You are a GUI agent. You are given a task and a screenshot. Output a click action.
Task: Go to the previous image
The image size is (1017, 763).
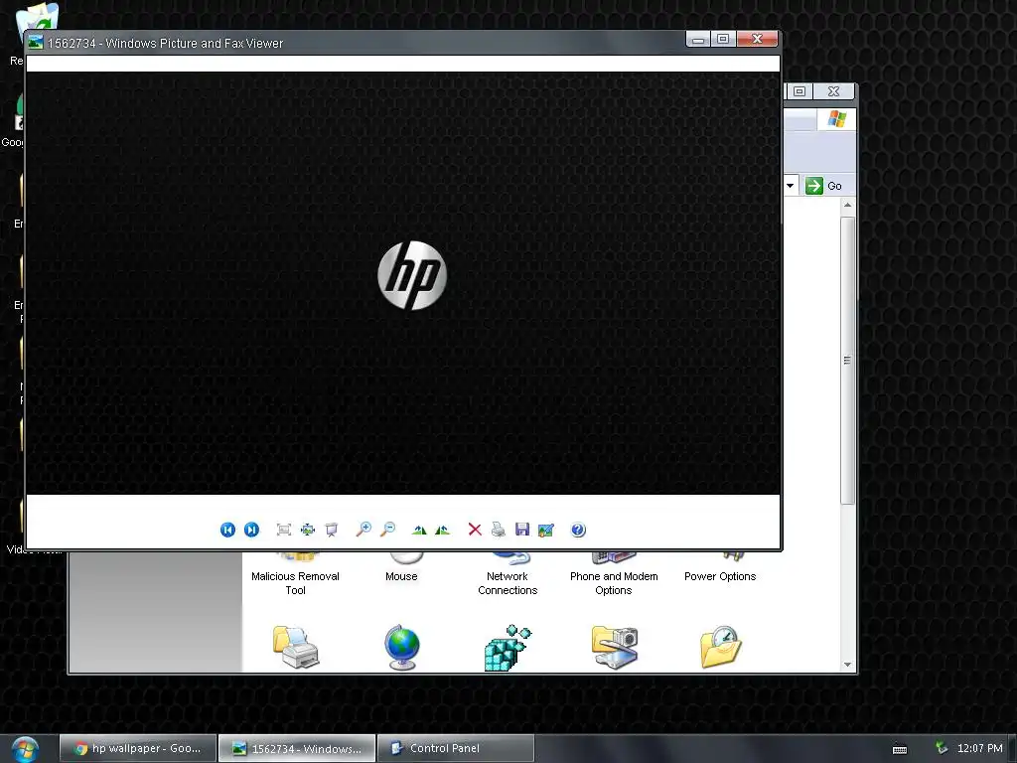pos(227,530)
